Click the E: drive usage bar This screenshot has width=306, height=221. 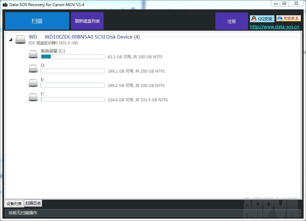click(x=73, y=85)
